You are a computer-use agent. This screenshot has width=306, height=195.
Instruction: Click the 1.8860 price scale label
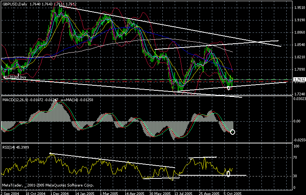299,32
